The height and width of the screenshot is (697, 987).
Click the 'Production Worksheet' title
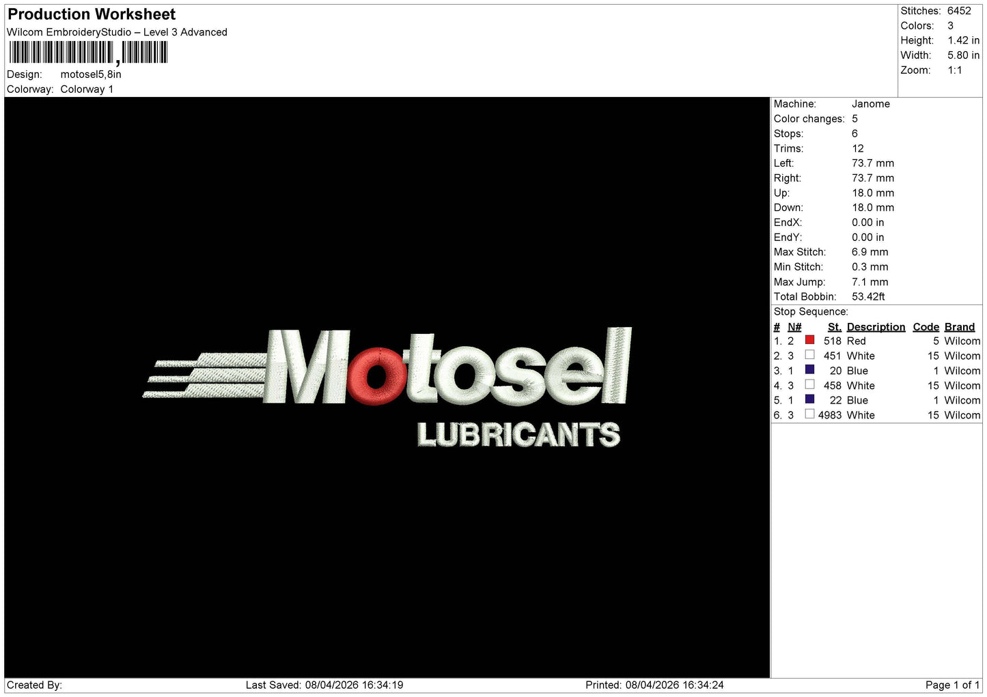click(92, 14)
